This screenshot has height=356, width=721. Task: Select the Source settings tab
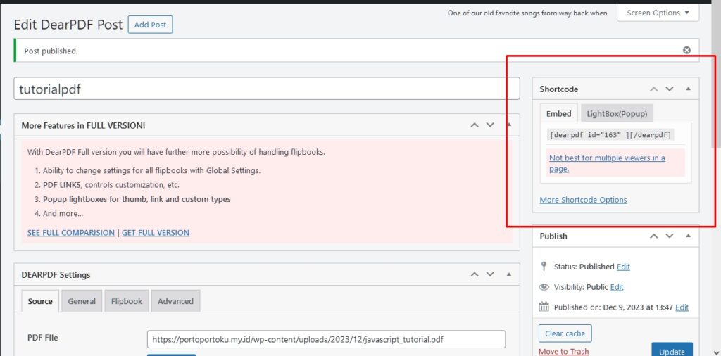pyautogui.click(x=40, y=301)
